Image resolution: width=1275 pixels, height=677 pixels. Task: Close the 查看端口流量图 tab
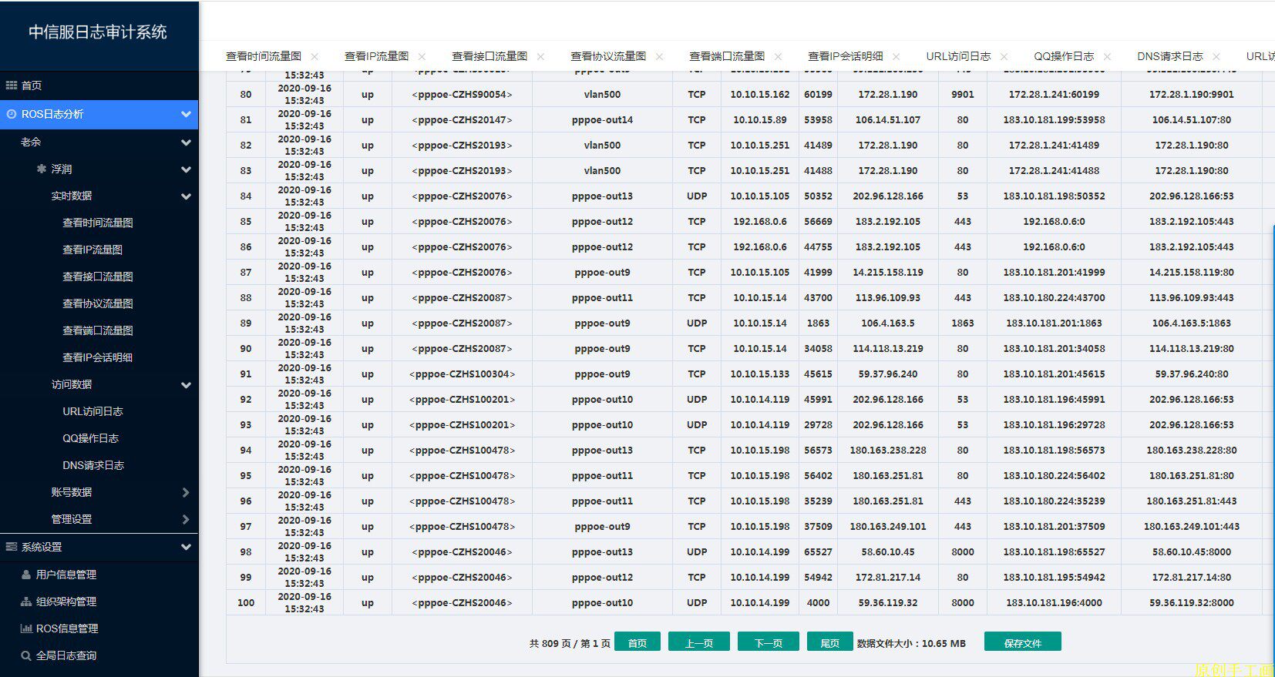coord(778,56)
